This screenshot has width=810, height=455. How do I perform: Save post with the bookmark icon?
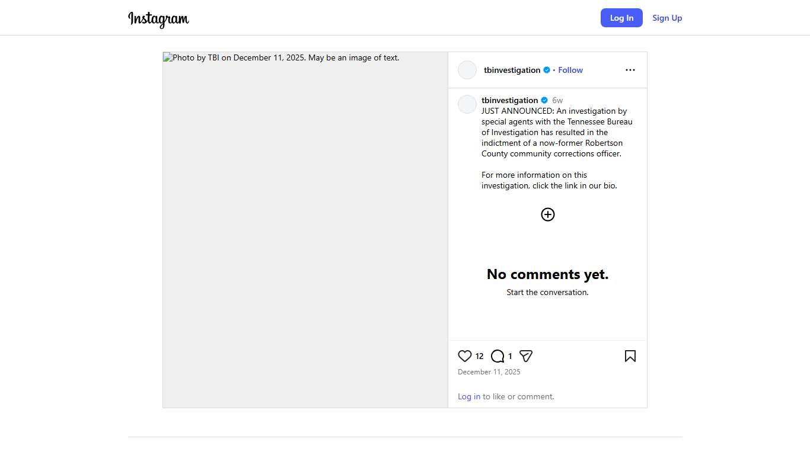tap(630, 356)
